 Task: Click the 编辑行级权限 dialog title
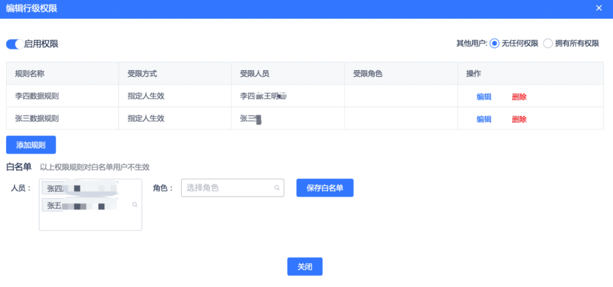pos(32,8)
